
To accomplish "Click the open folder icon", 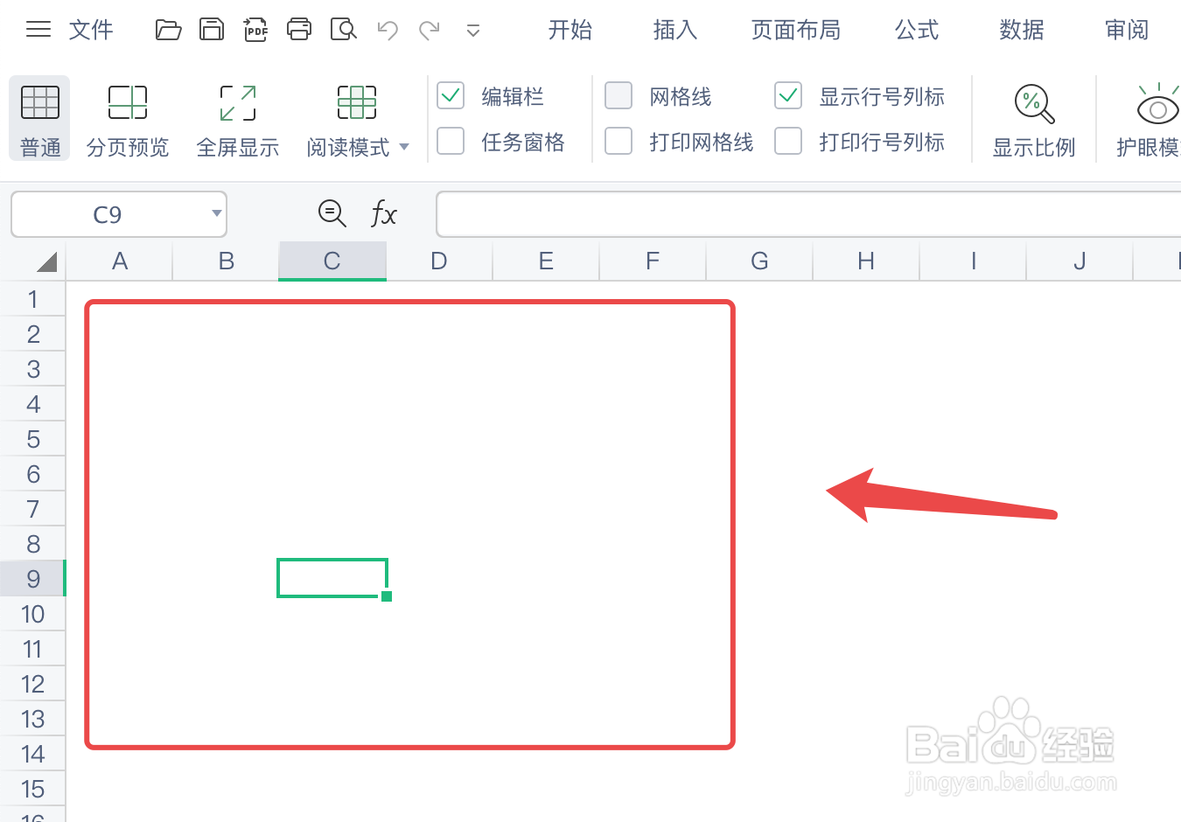I will pos(168,30).
